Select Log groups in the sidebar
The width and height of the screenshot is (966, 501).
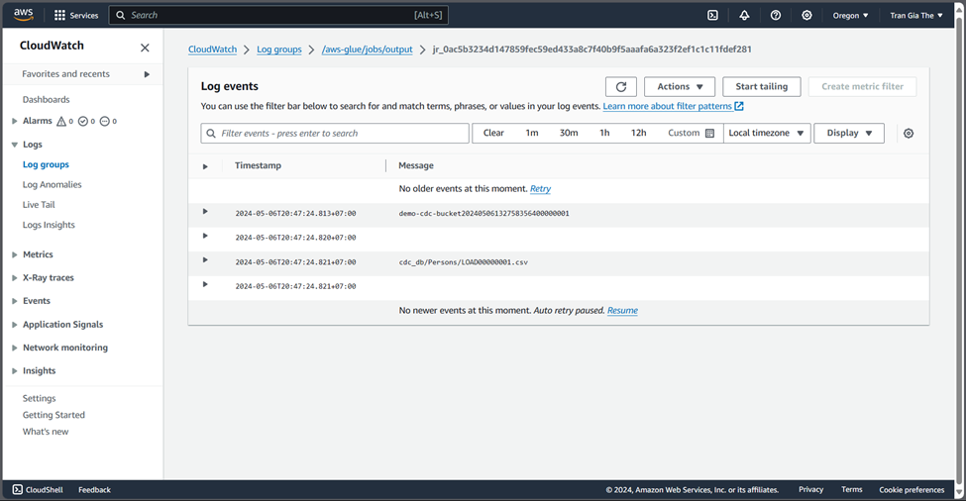coord(46,164)
